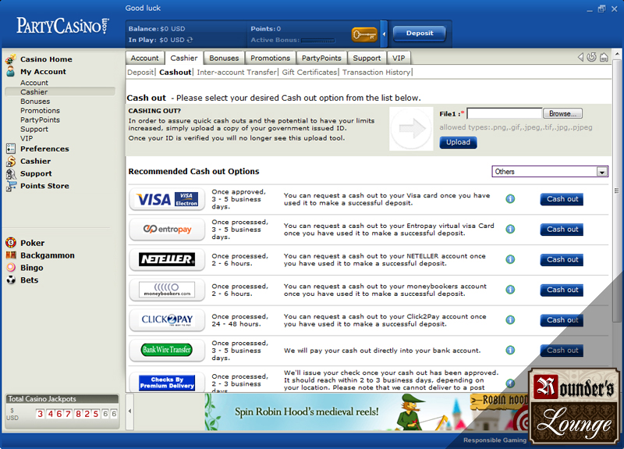Show info for the moneybookers cash out
The image size is (624, 449).
click(x=510, y=290)
